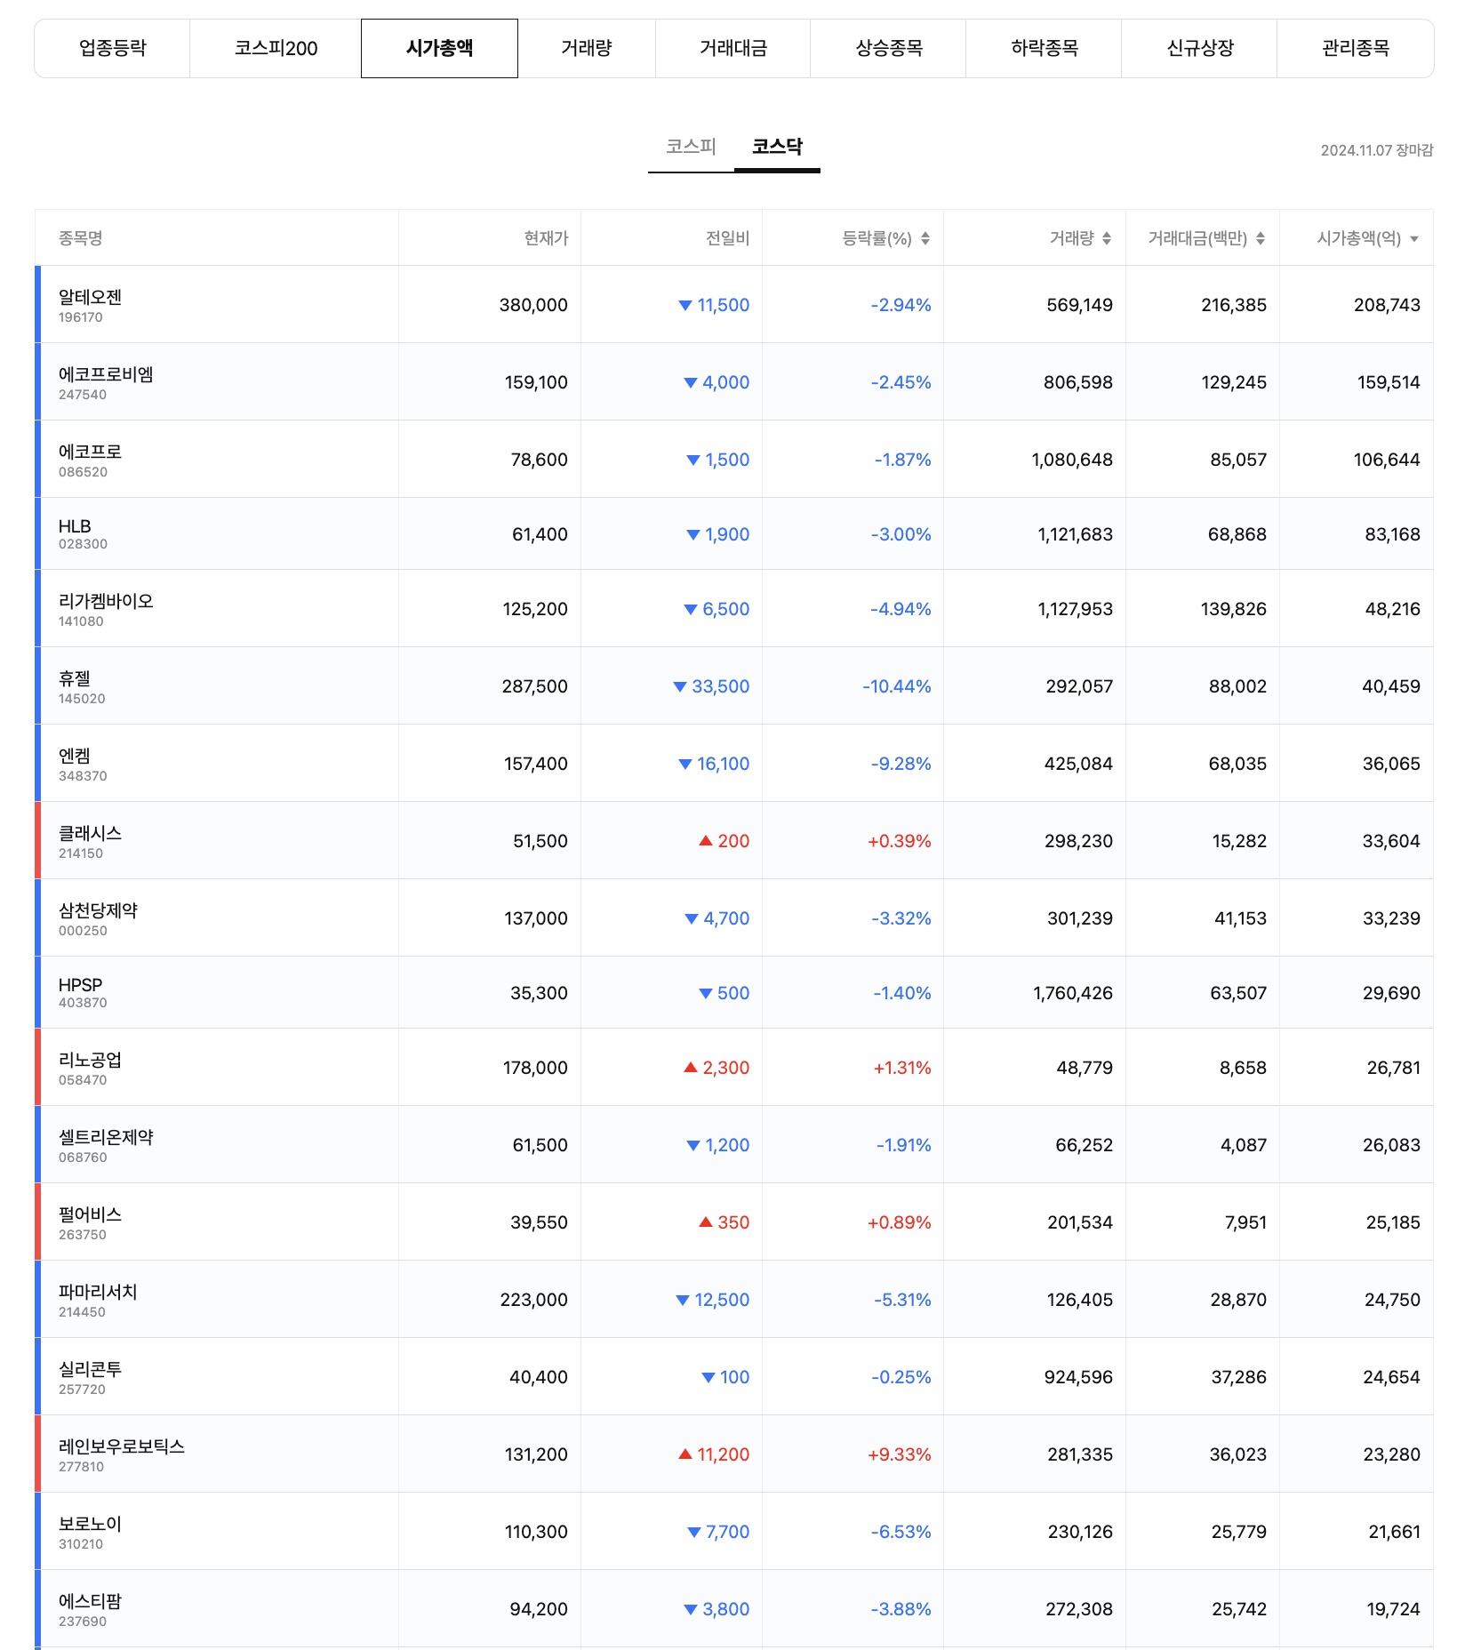Click 펄어비스 current price 39,550
The height and width of the screenshot is (1650, 1465).
539,1222
